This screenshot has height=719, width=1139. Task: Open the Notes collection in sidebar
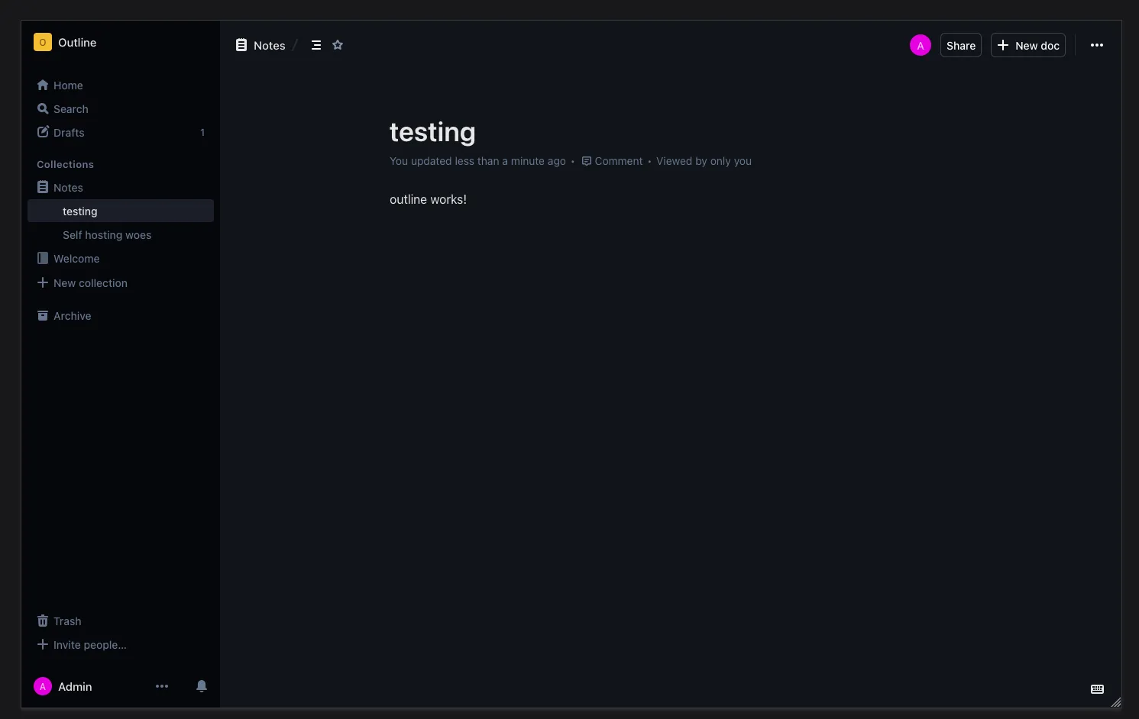(121, 188)
